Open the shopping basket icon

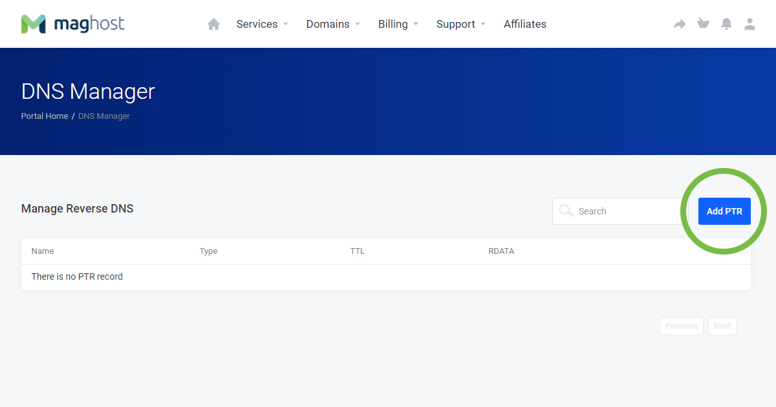point(703,24)
